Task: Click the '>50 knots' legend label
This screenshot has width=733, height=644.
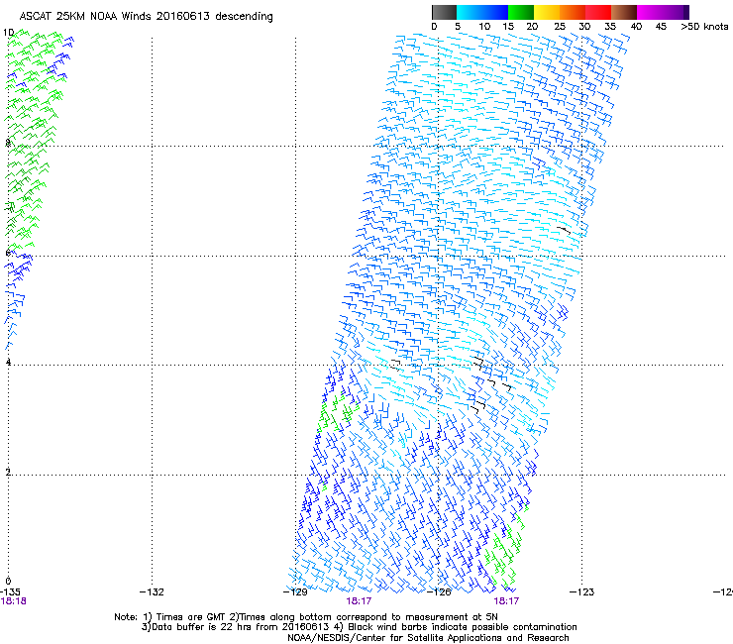Action: (x=704, y=27)
